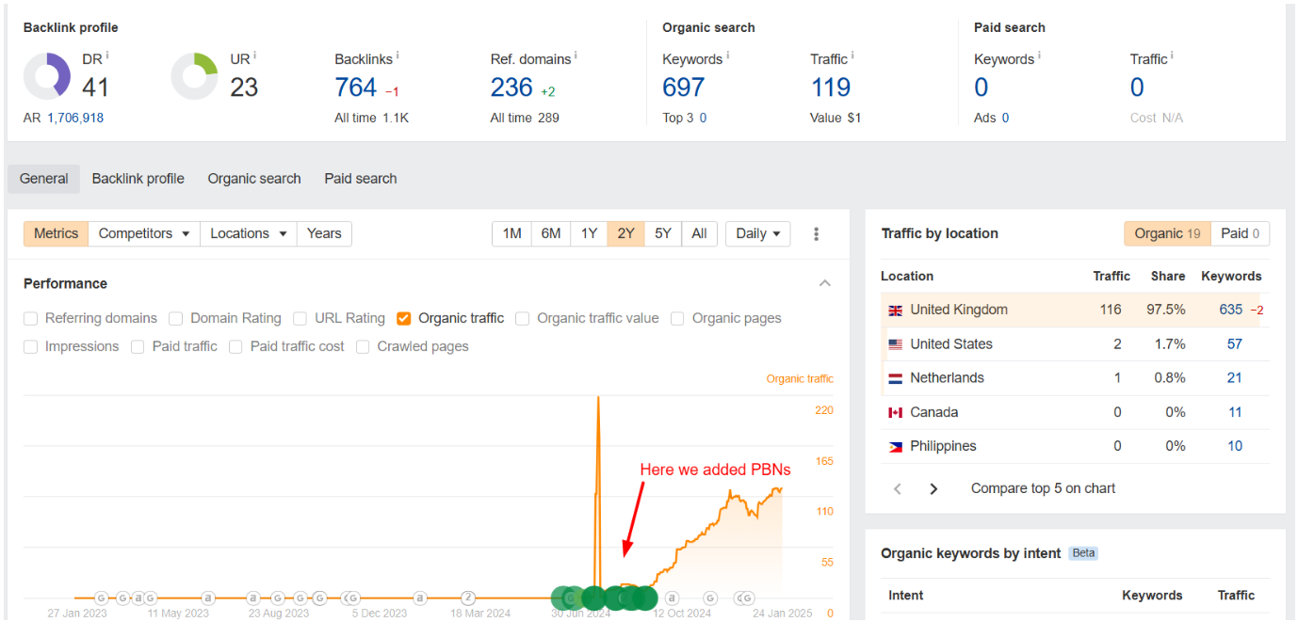Switch to the Organic search tab
This screenshot has height=622, width=1298.
[x=254, y=179]
